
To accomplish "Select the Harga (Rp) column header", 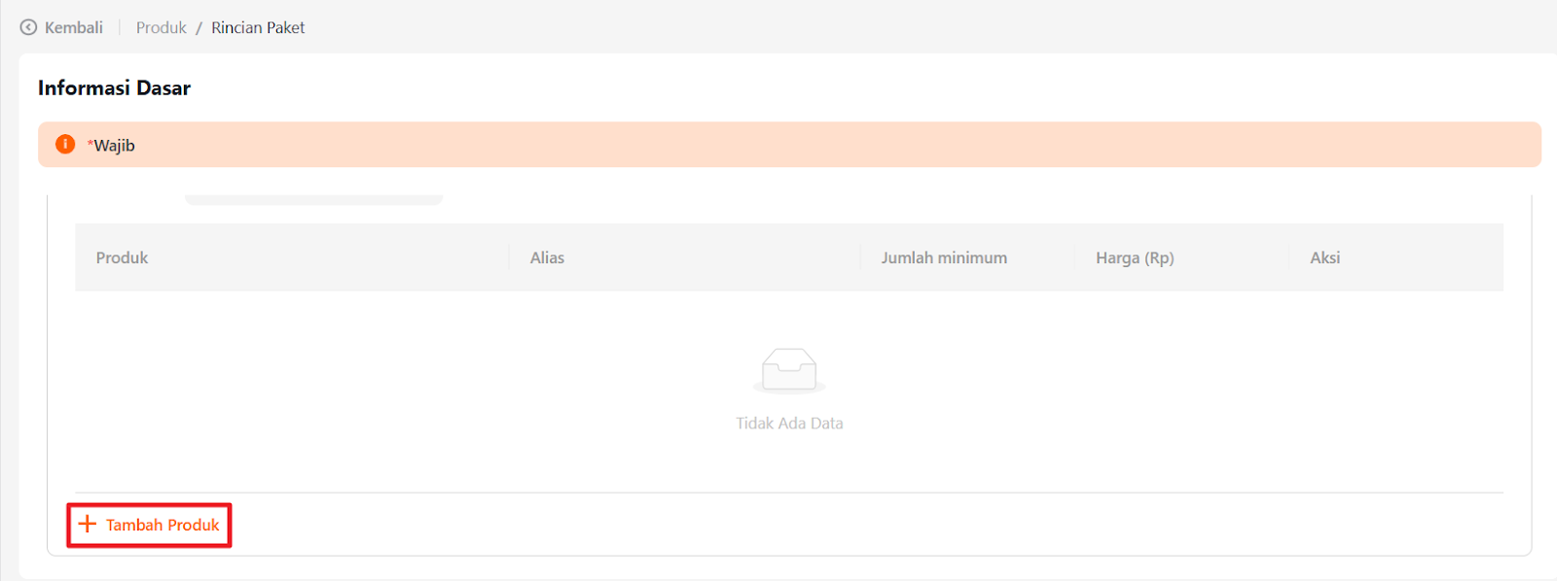I will [1135, 257].
